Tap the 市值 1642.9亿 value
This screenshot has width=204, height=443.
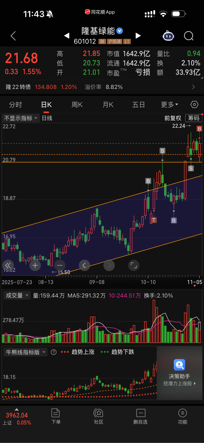pos(137,54)
